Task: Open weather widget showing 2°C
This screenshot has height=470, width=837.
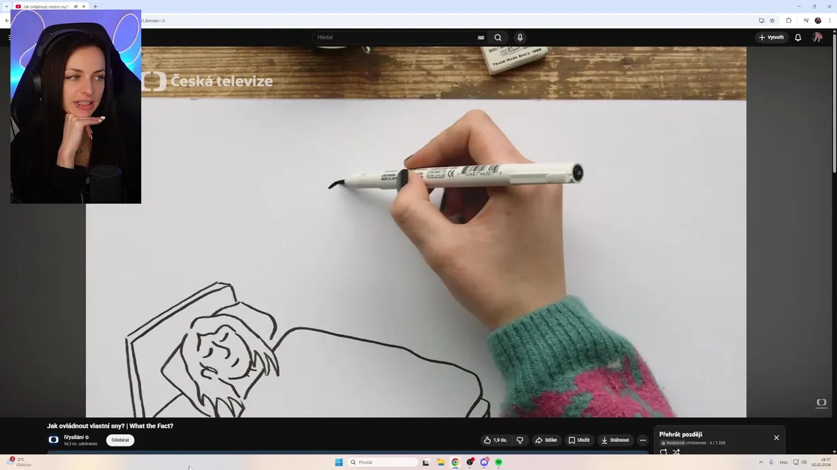Action: (x=20, y=462)
